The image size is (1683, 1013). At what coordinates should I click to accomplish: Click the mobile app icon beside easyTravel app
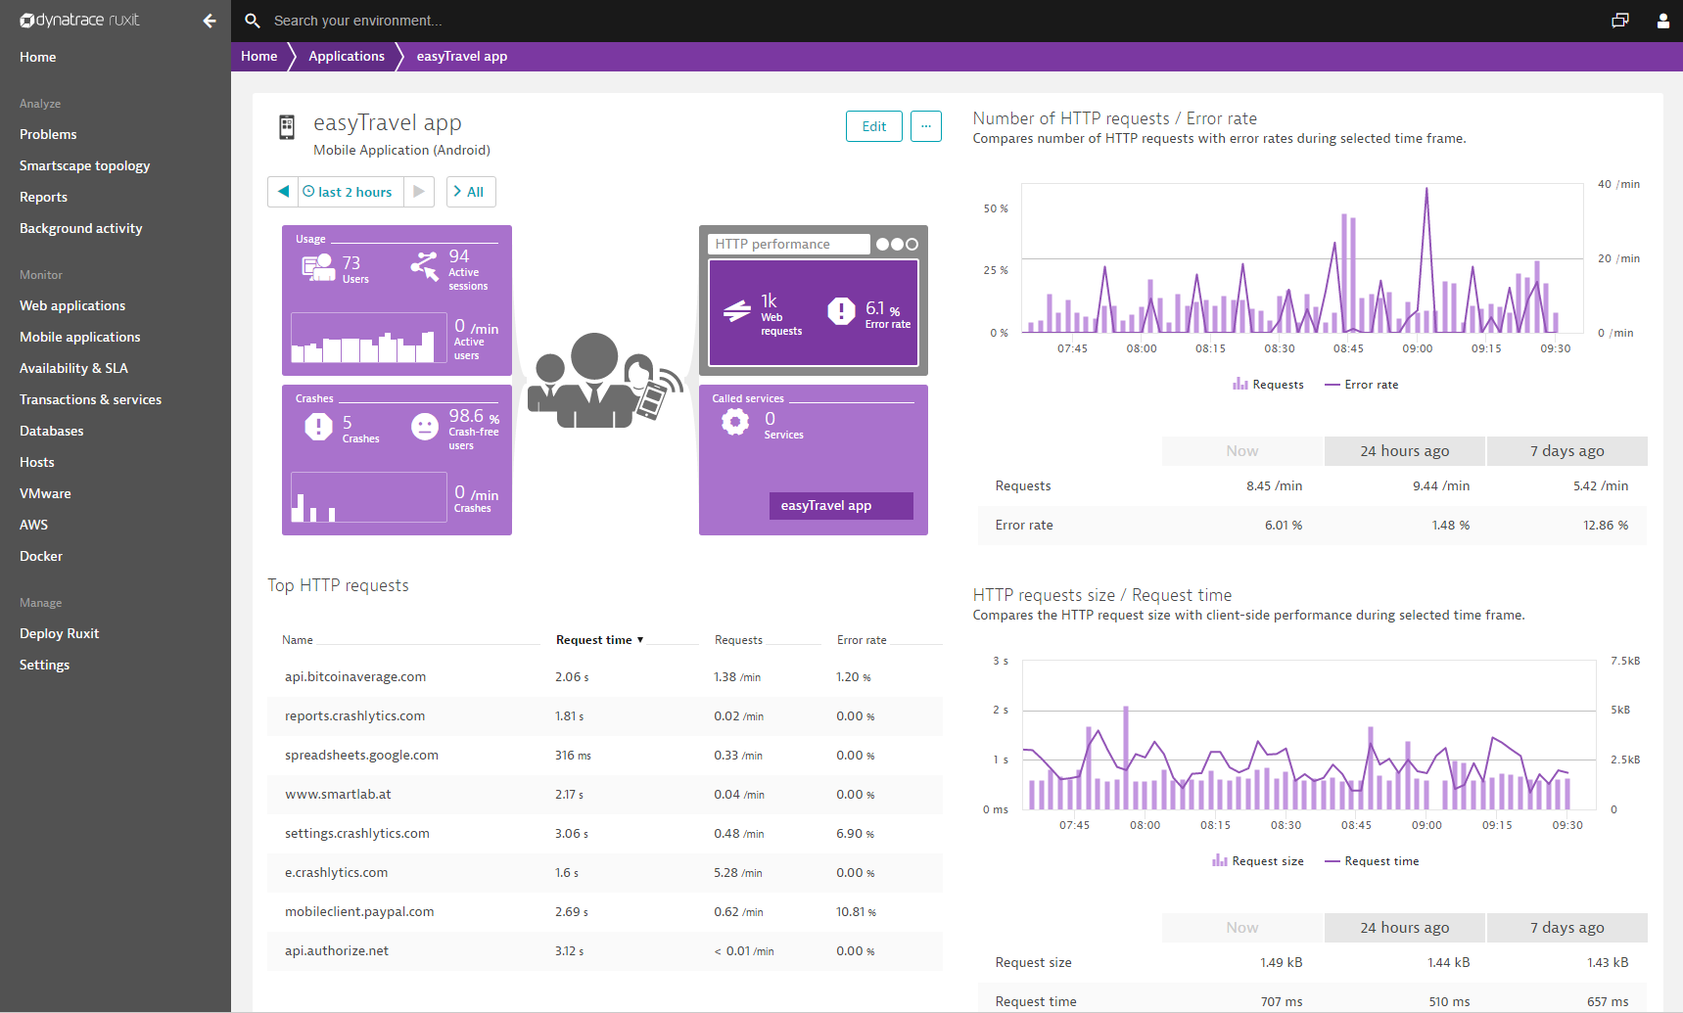tap(287, 127)
